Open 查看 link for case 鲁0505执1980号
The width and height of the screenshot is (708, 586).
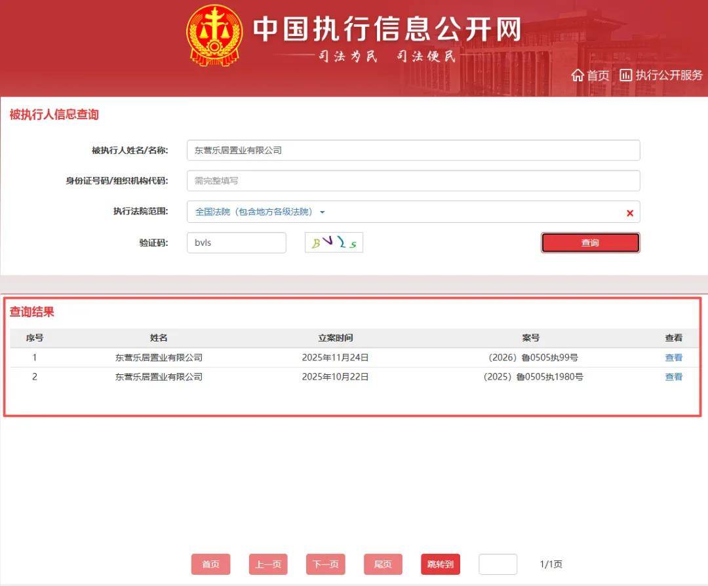[675, 377]
